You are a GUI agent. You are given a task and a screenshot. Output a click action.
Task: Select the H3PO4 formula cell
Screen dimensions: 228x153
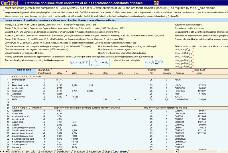point(178,86)
